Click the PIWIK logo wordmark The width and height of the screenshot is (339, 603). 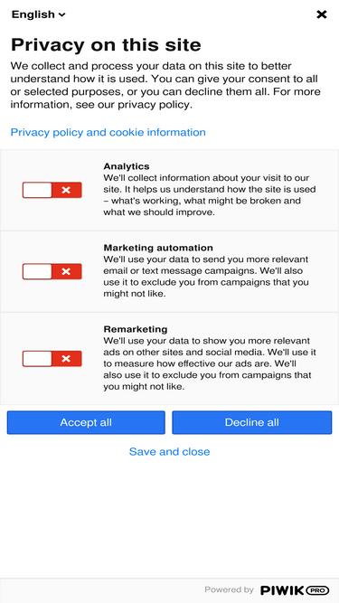282,590
